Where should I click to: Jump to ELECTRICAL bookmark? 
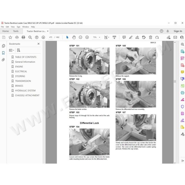[21, 72]
